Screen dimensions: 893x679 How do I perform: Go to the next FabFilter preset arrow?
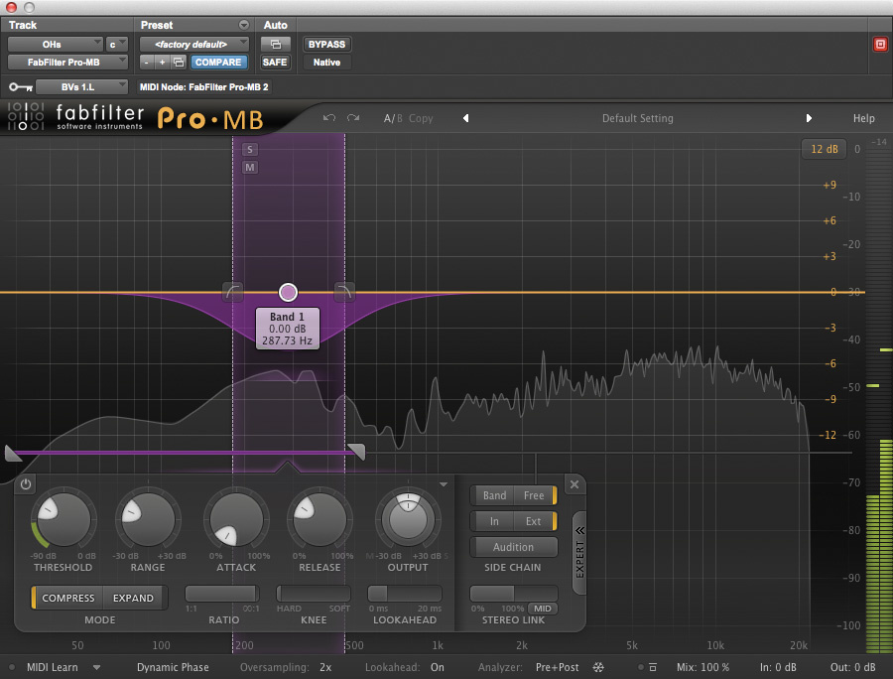(x=809, y=118)
